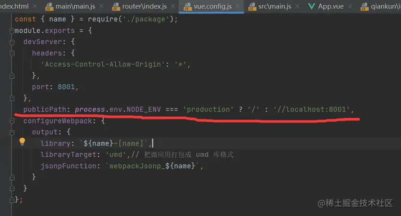
Task: Click the './package' require path
Action: click(146, 19)
